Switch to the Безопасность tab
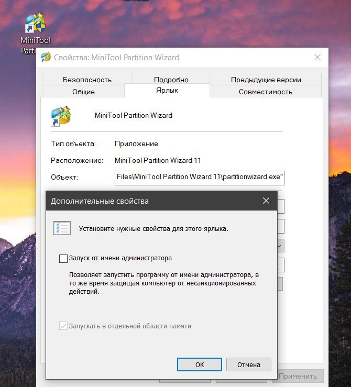Image resolution: width=351 pixels, height=387 pixels. (x=87, y=80)
